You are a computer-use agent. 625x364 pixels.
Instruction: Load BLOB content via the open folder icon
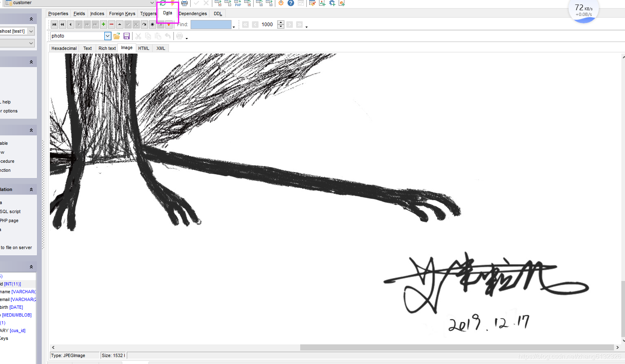[117, 36]
